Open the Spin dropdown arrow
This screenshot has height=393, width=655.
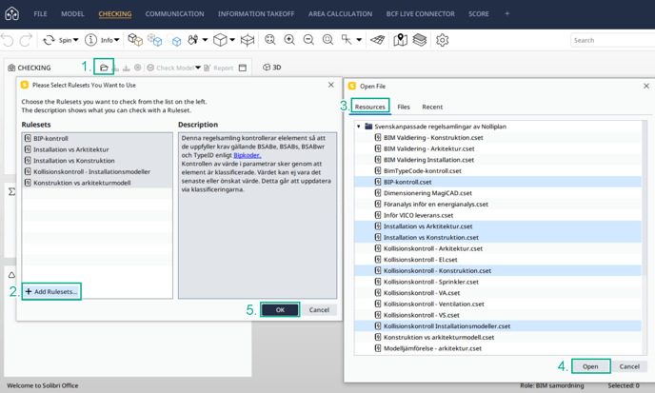tap(76, 40)
